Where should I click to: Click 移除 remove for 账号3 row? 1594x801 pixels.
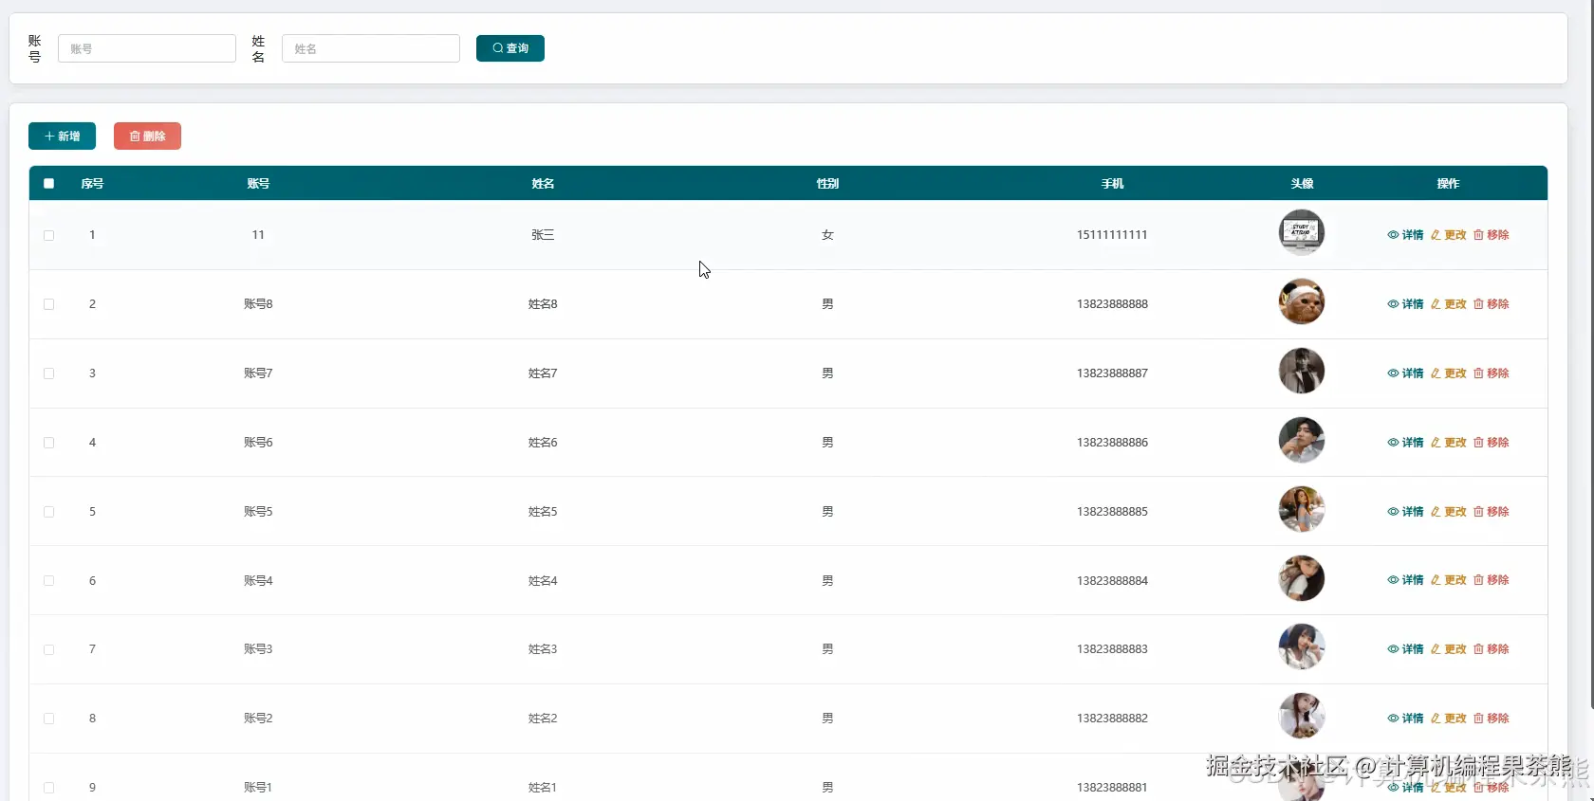(x=1492, y=649)
